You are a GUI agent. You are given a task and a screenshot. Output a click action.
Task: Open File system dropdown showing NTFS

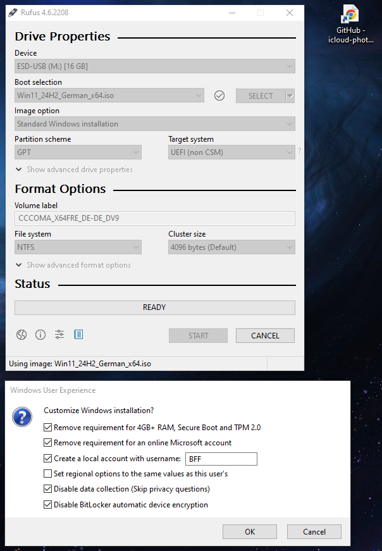click(78, 247)
